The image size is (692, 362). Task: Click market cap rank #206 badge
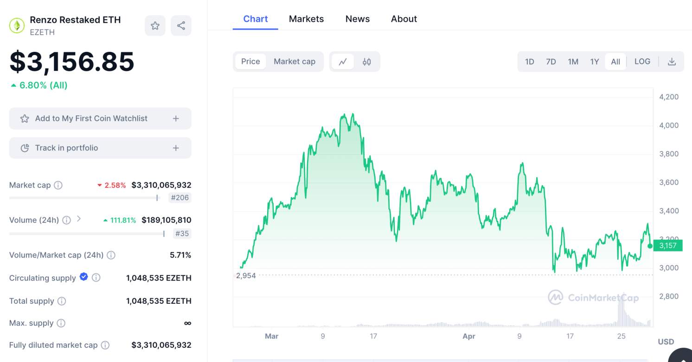(x=180, y=198)
